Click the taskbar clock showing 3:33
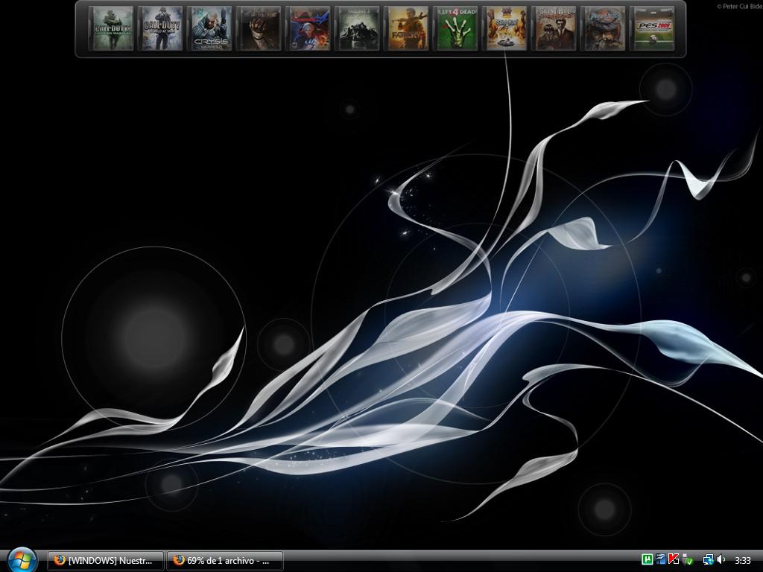Screen dimensions: 763x572 743,560
